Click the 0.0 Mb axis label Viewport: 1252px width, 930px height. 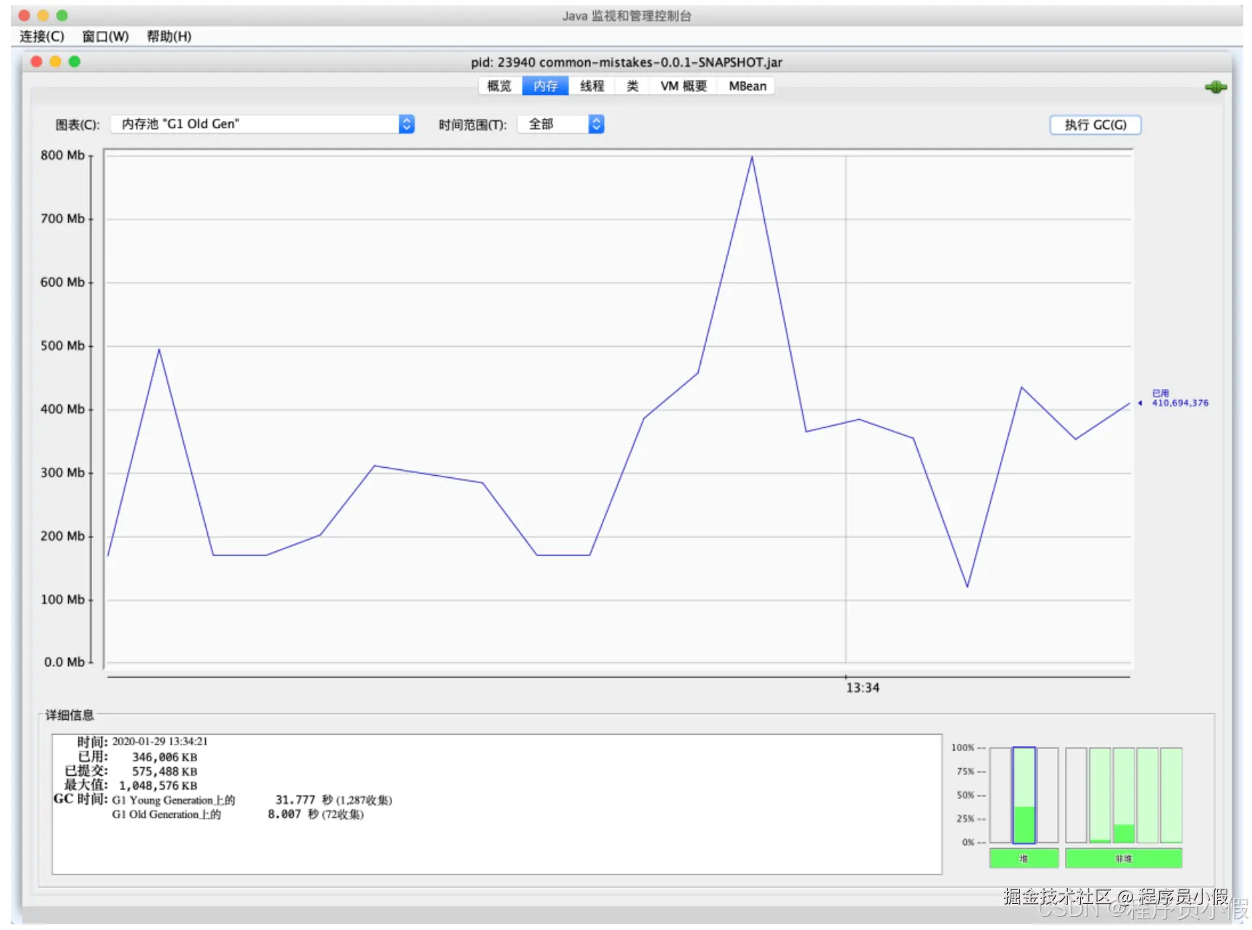(64, 662)
